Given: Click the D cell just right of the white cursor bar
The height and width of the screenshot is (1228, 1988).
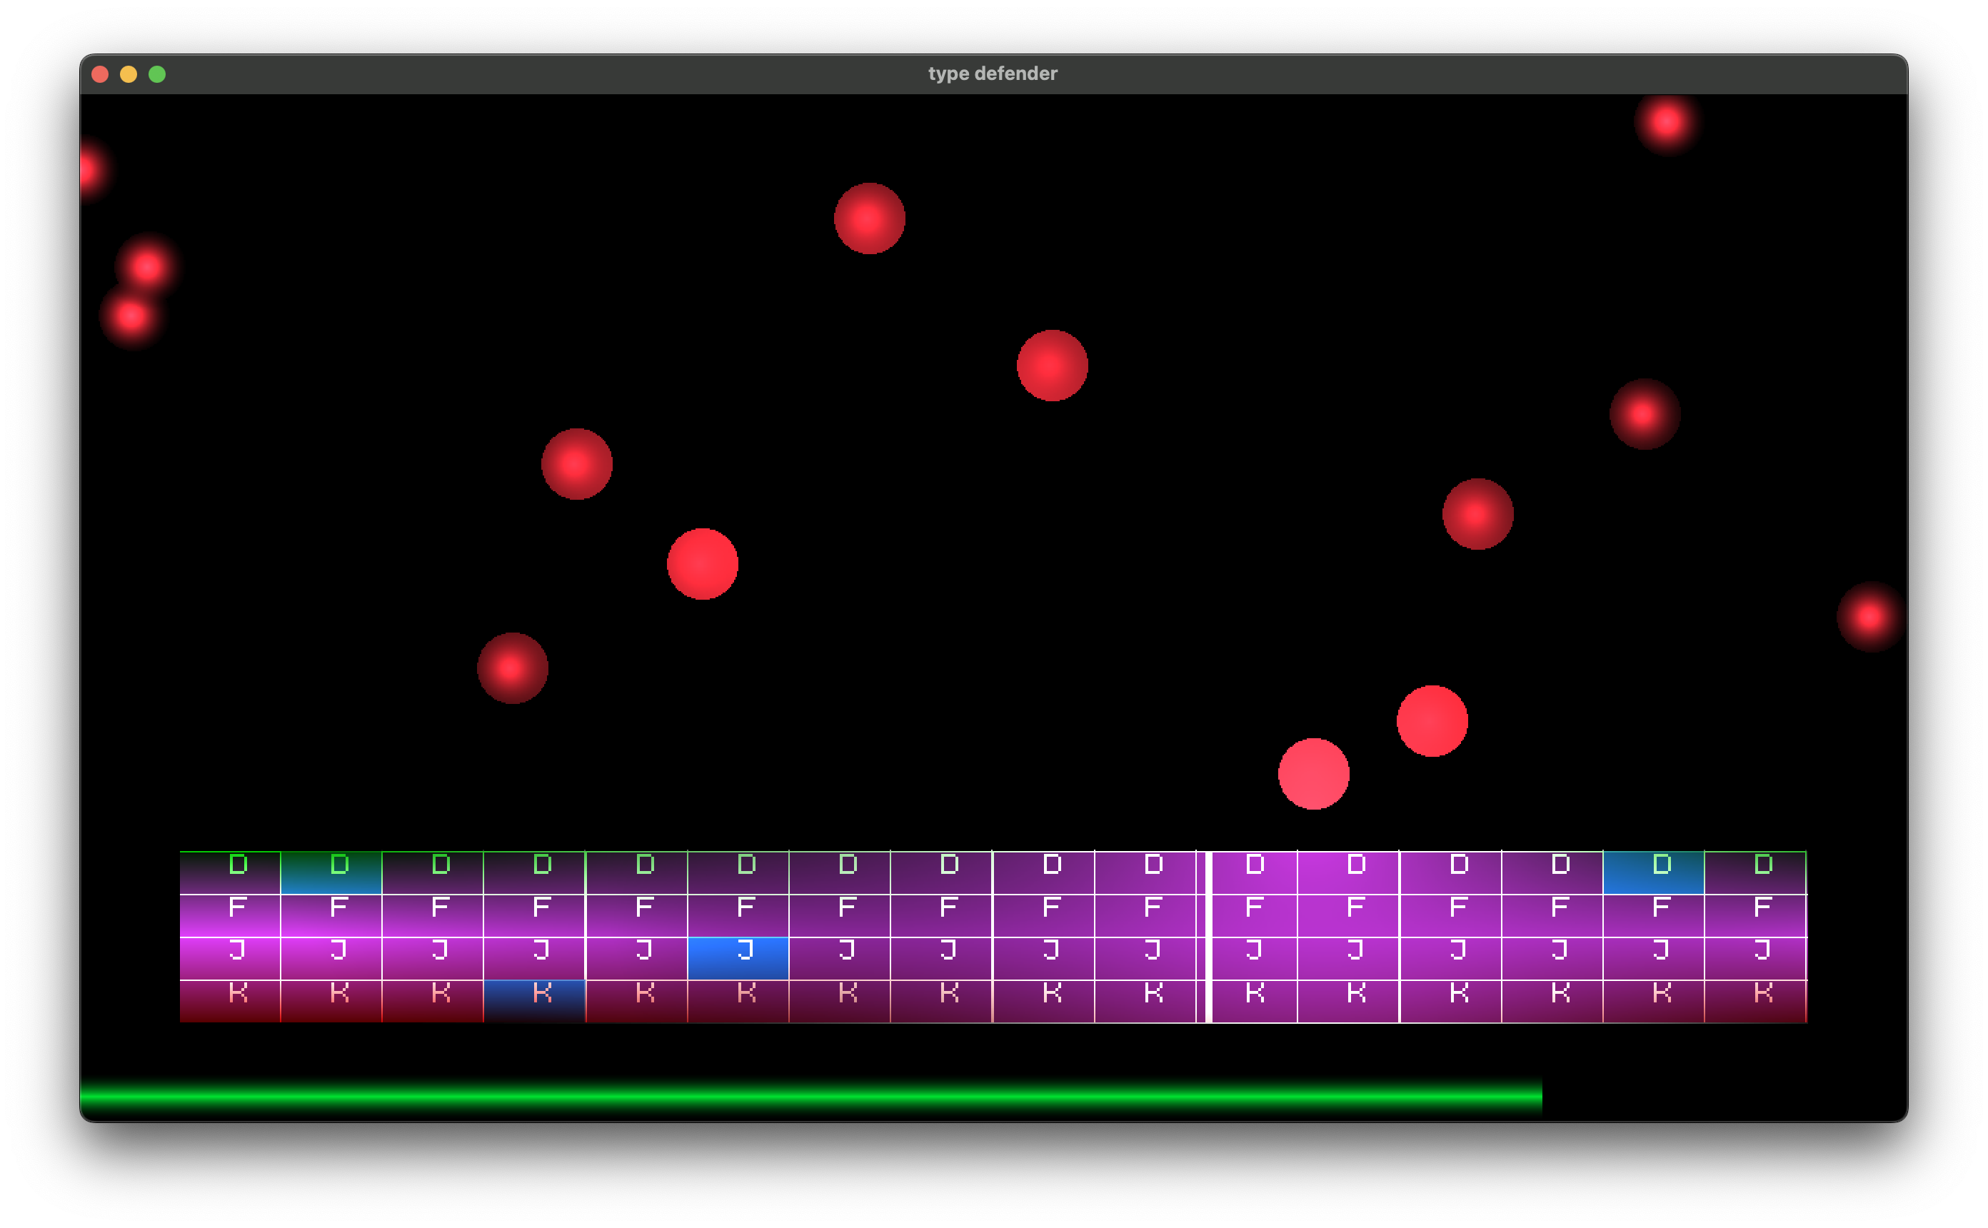Looking at the screenshot, I should [1255, 872].
